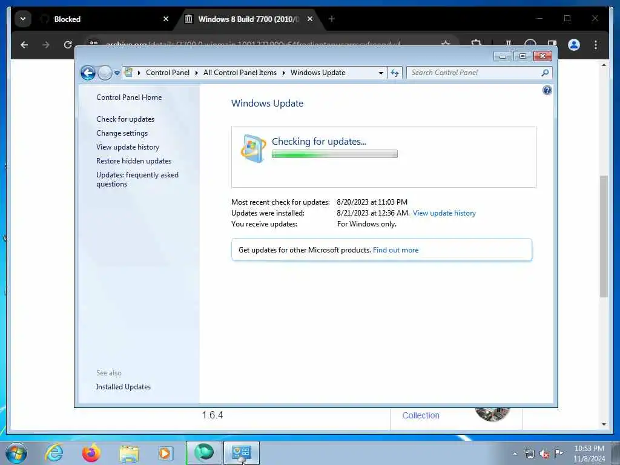
Task: Click the Control Panel forward arrow button
Action: [105, 73]
